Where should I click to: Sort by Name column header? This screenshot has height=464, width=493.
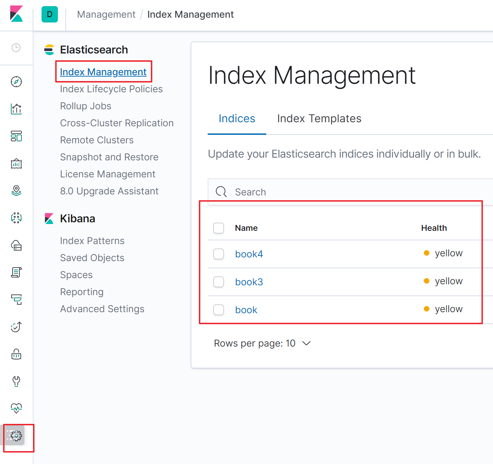pos(246,228)
